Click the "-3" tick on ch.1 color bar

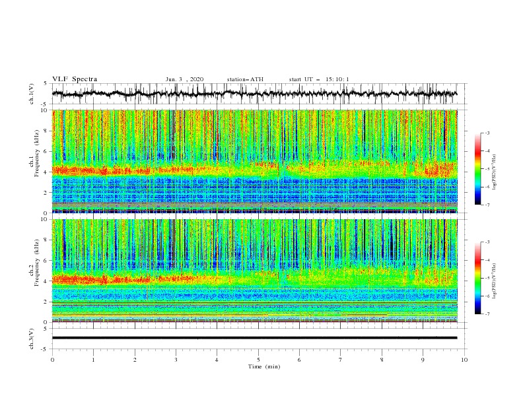click(487, 133)
